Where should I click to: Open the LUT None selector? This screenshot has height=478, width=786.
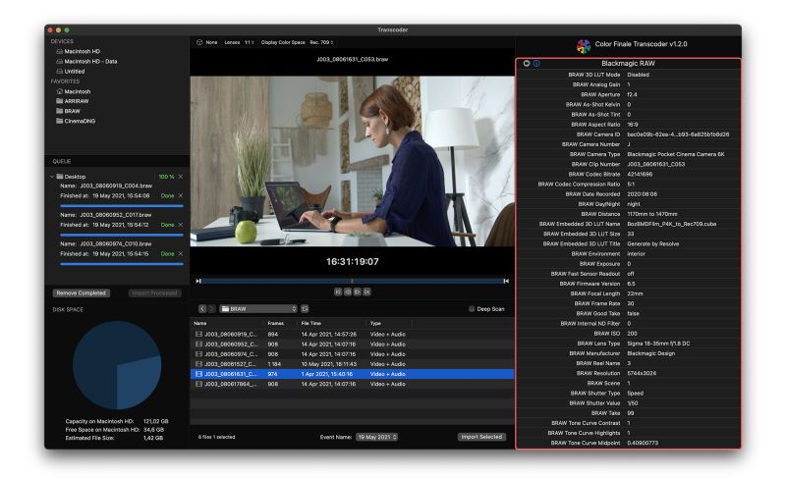coord(211,42)
